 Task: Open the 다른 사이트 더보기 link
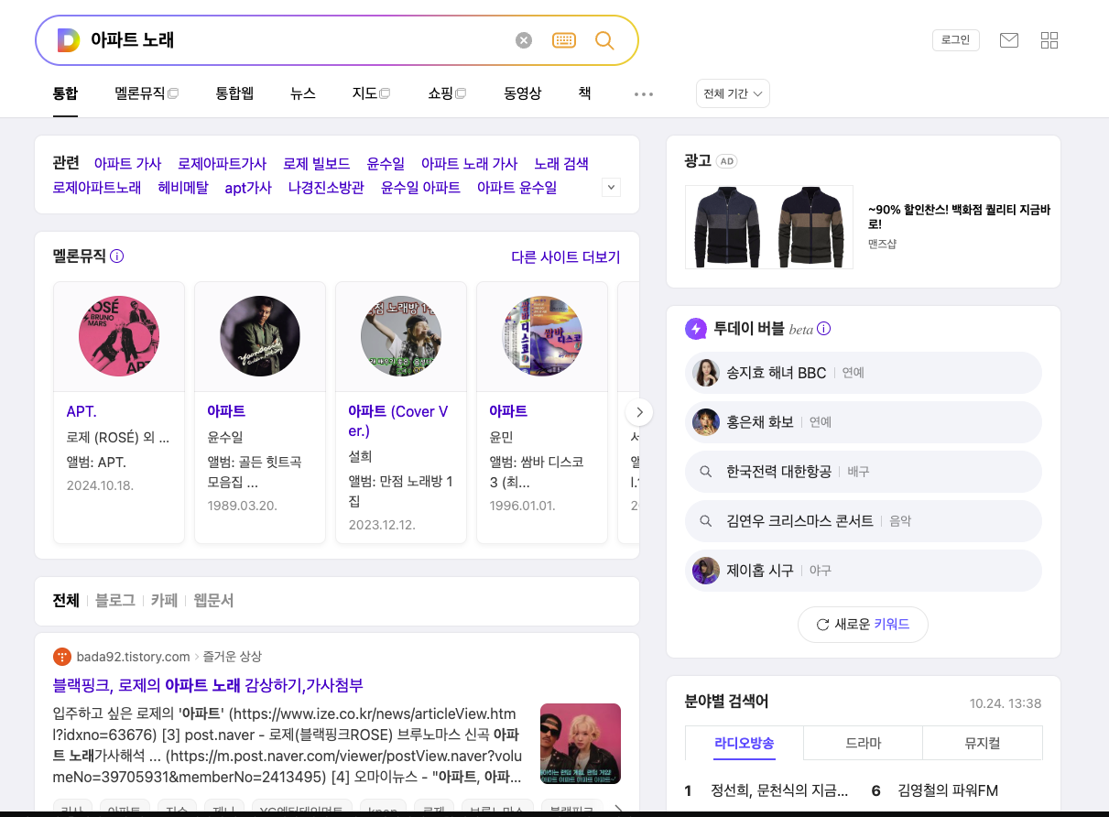point(565,257)
